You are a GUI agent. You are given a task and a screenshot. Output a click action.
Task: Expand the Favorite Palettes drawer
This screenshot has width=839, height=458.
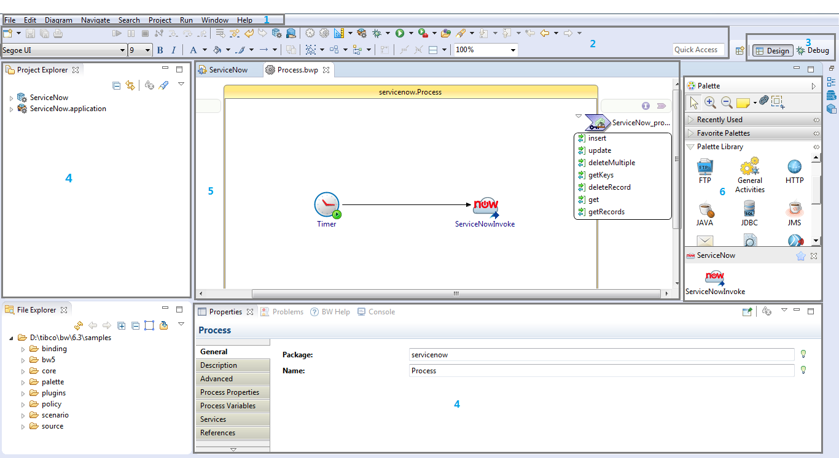(691, 133)
